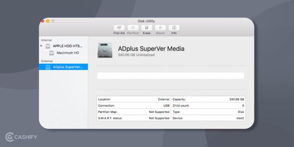Click the 240.06 GB Uninitalized subtitle
The width and height of the screenshot is (294, 147).
136,55
